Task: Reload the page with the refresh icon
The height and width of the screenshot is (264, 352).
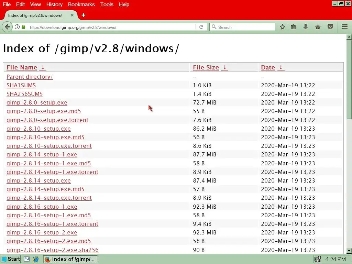Action: [201, 27]
